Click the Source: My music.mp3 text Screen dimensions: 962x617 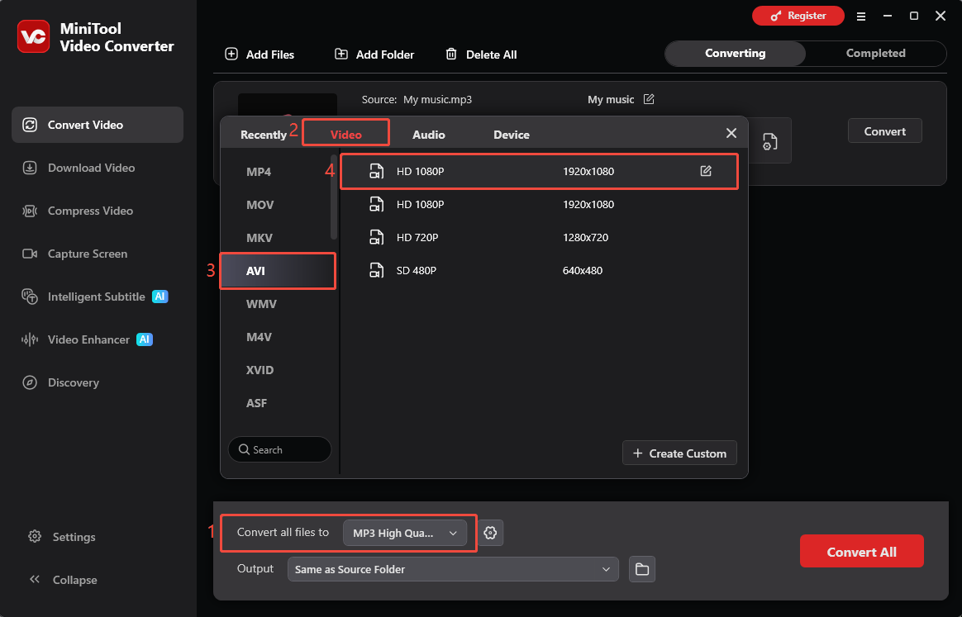tap(417, 99)
